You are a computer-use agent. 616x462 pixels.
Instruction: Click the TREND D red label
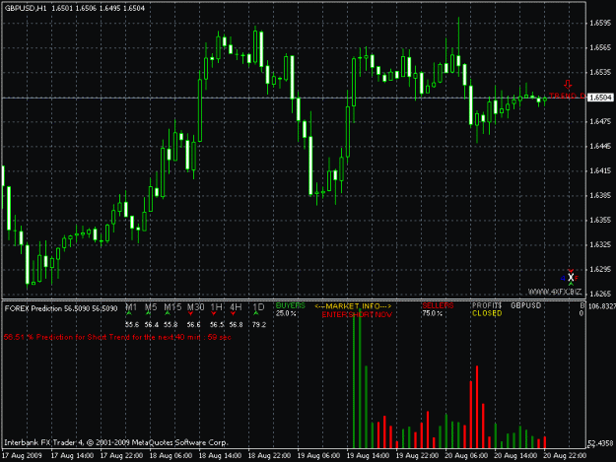[x=567, y=96]
